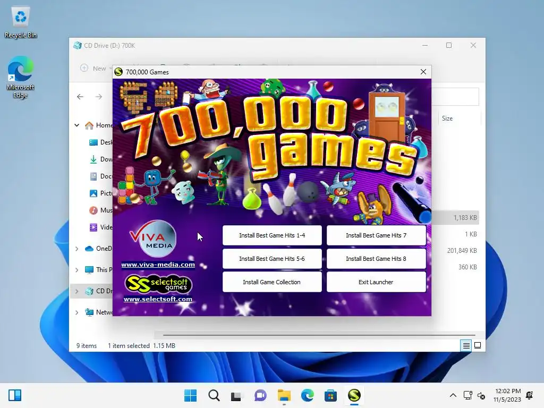544x408 pixels.
Task: Switch Explorer to details view
Action: click(x=466, y=345)
